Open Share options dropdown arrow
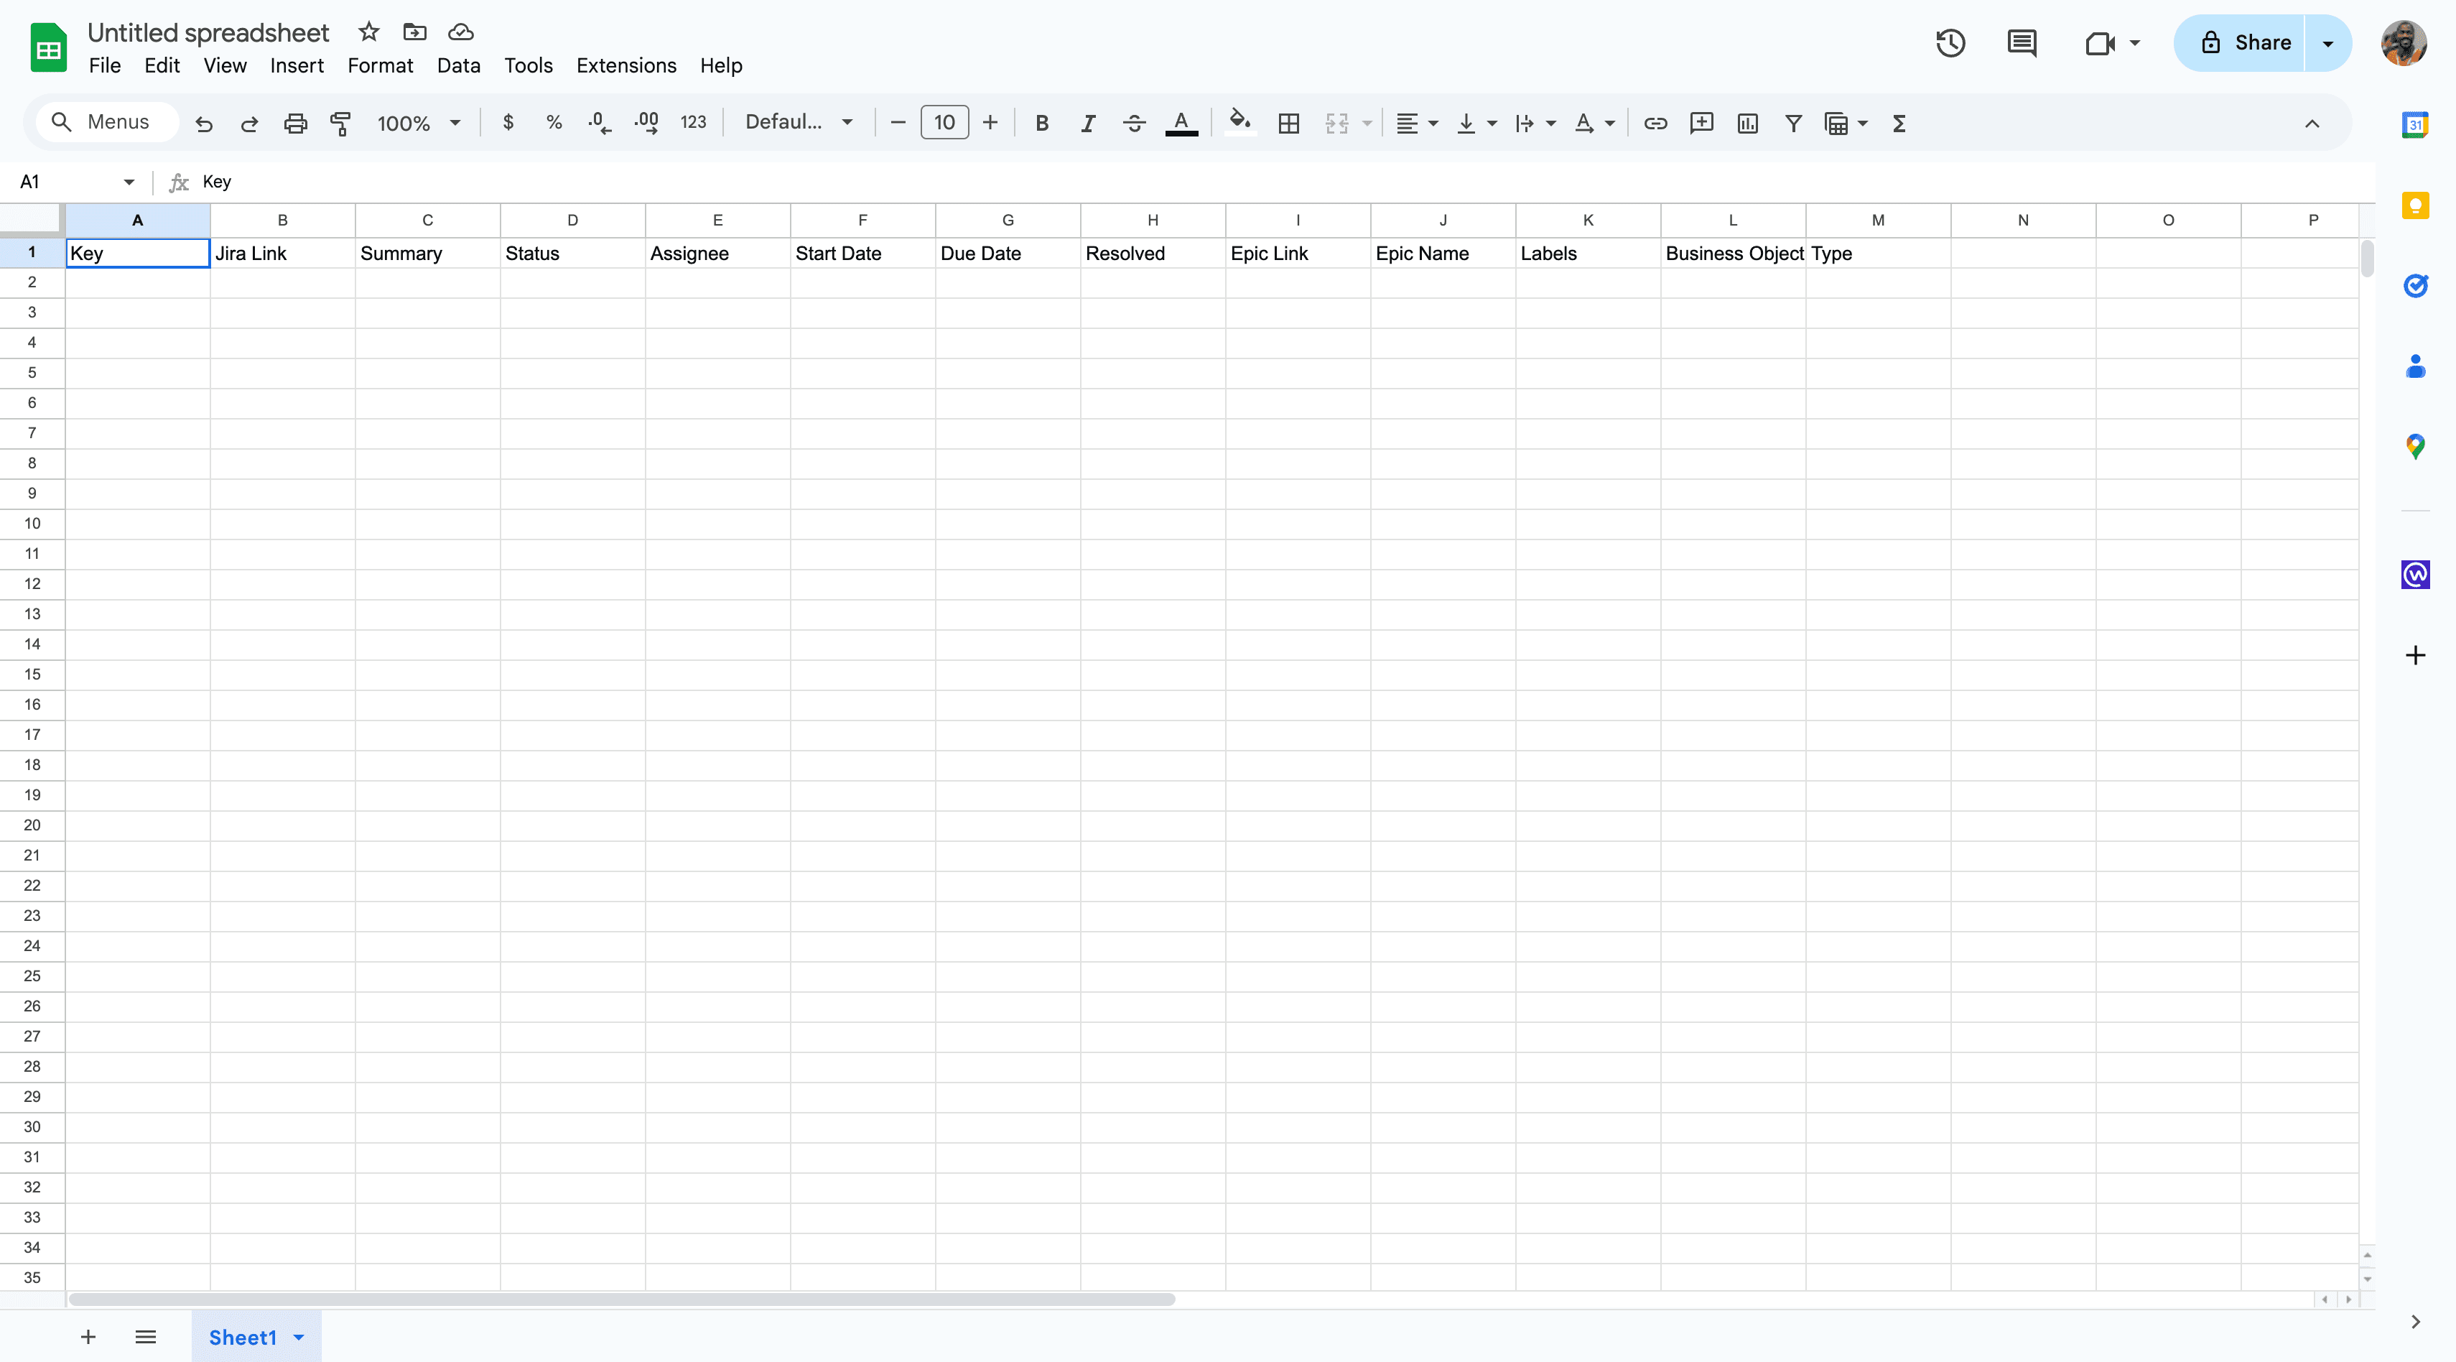 [2327, 43]
